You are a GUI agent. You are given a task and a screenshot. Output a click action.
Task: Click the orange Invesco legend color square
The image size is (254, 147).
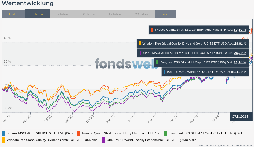pyautogui.click(x=79, y=133)
